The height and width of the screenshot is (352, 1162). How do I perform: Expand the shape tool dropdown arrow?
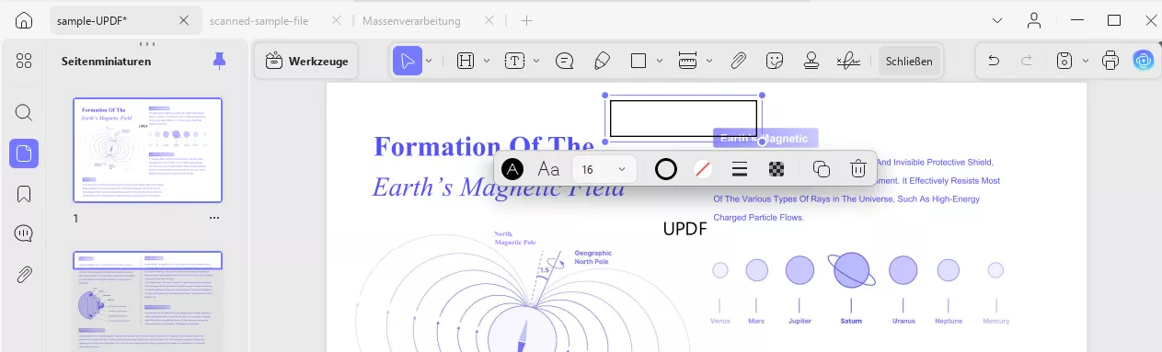point(660,61)
